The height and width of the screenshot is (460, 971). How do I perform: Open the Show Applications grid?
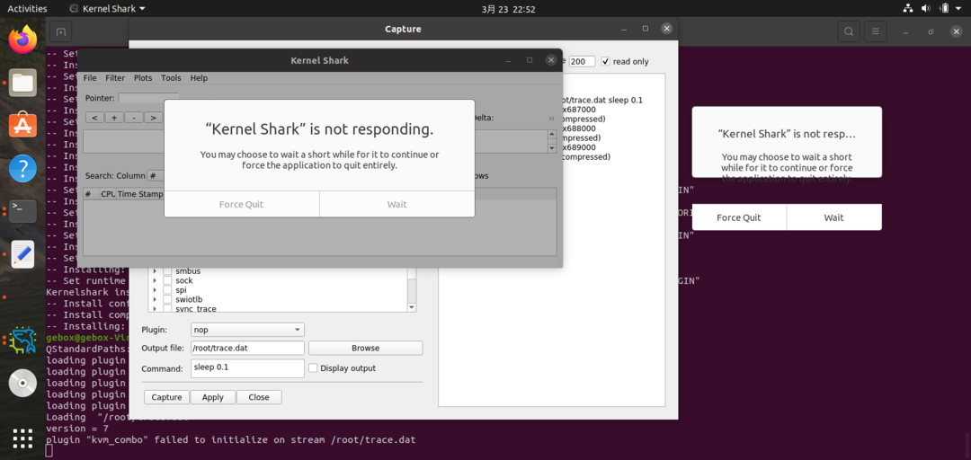22,438
